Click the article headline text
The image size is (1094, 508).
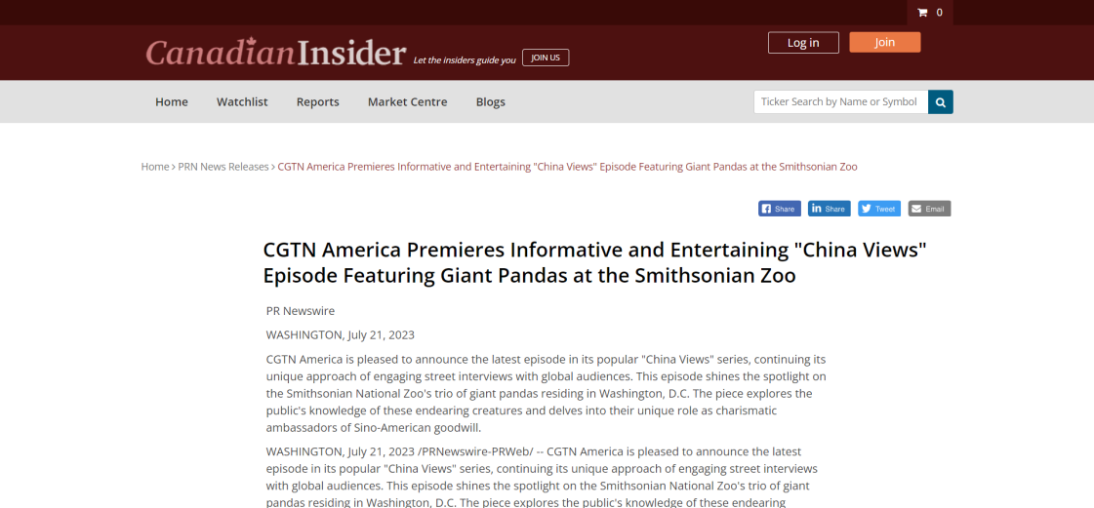[593, 262]
